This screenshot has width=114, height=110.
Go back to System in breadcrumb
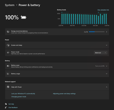coord(10,5)
